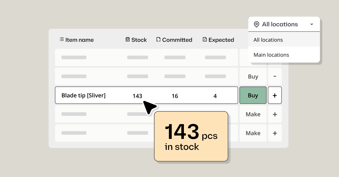Click the Committed column document icon
This screenshot has width=339, height=177.
coord(158,39)
